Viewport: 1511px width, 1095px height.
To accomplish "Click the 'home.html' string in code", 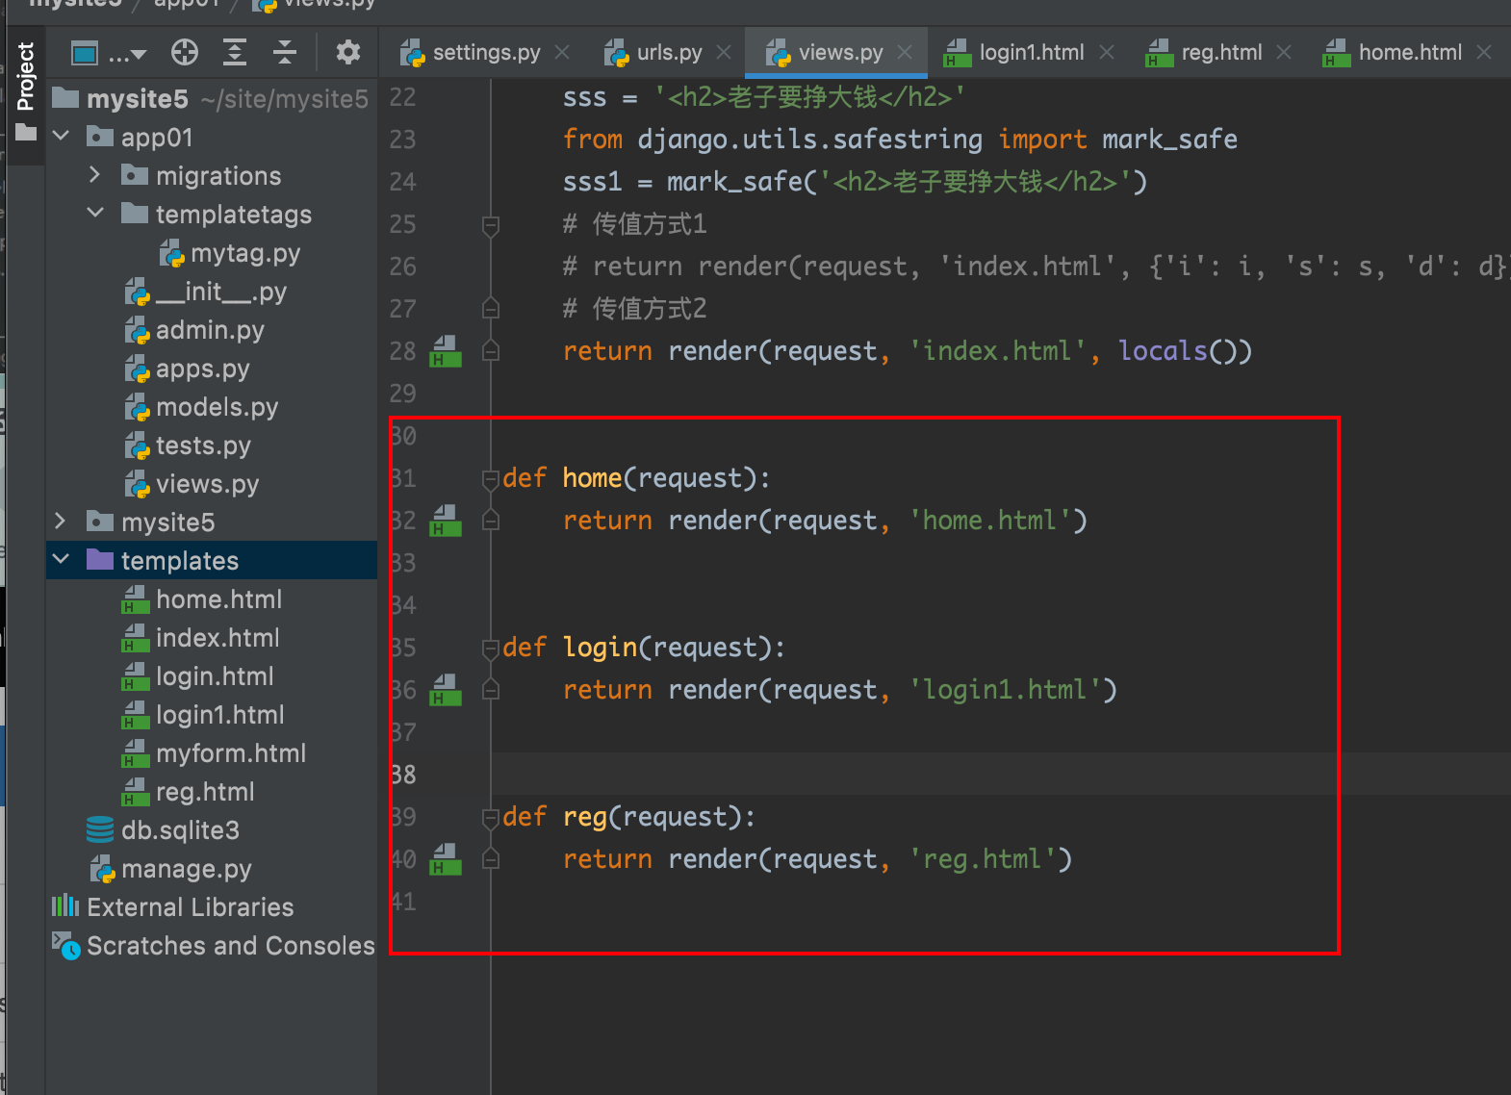I will point(990,521).
